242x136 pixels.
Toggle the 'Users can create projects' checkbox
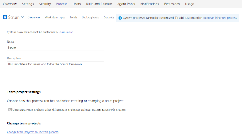coord(10,110)
